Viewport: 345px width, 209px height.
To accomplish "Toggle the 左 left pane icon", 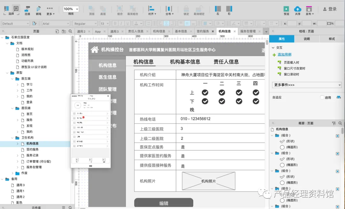I will click(x=218, y=9).
